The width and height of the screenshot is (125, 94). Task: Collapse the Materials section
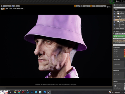[x=114, y=70]
